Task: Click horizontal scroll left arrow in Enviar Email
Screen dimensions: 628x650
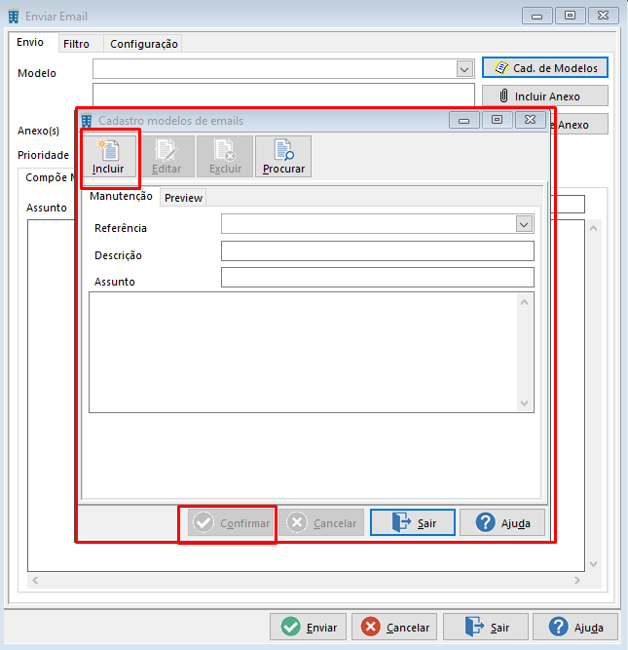Action: 35,581
